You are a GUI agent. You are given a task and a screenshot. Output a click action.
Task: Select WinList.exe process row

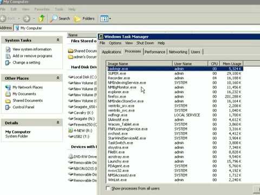click(x=174, y=180)
